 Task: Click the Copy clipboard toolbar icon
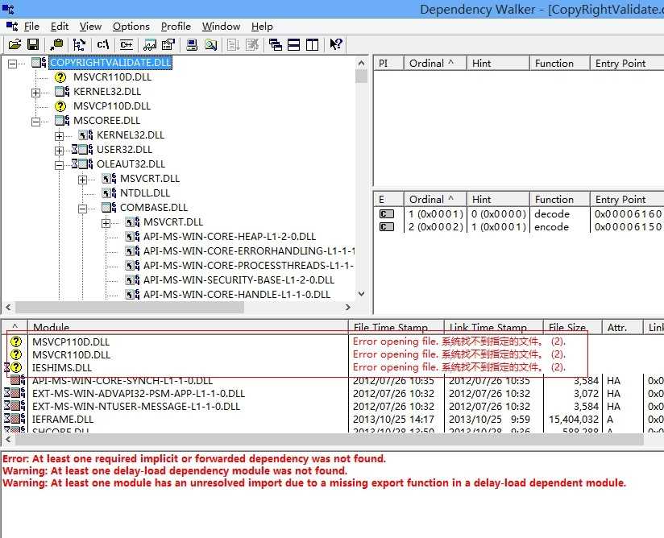pyautogui.click(x=56, y=44)
